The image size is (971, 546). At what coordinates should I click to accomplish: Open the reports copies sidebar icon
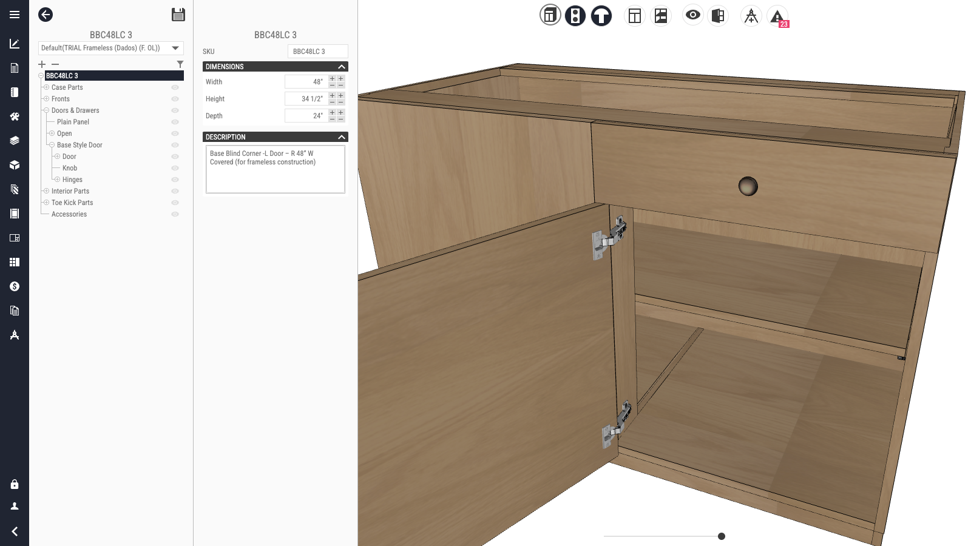click(15, 311)
